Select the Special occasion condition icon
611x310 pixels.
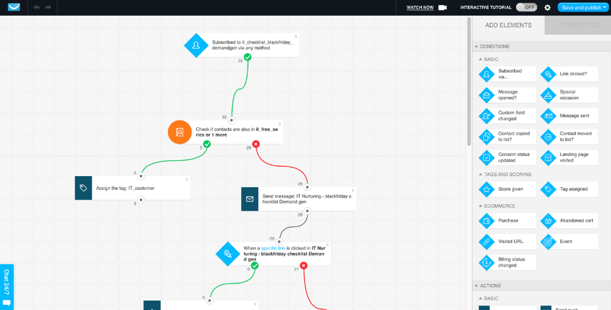[x=548, y=95]
